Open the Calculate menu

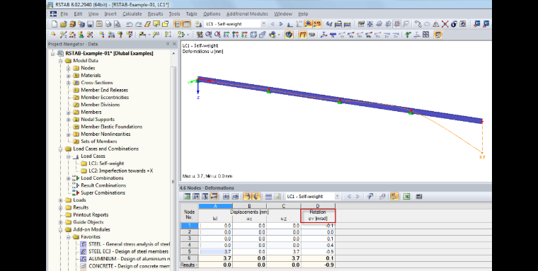click(132, 14)
